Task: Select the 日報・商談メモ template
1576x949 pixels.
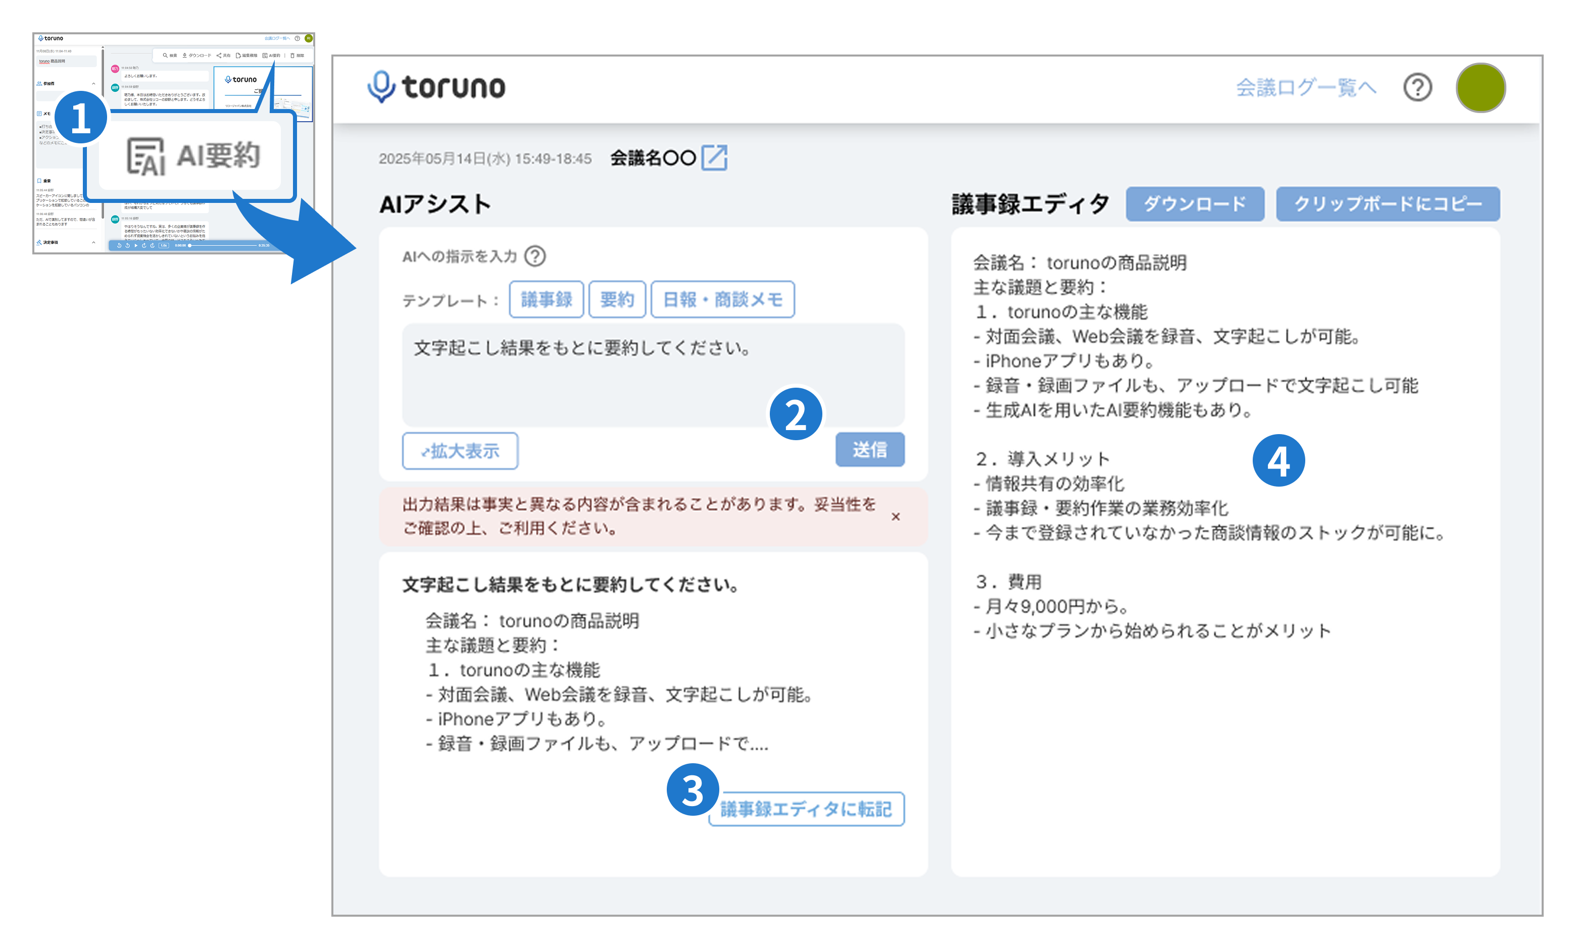Action: click(722, 299)
